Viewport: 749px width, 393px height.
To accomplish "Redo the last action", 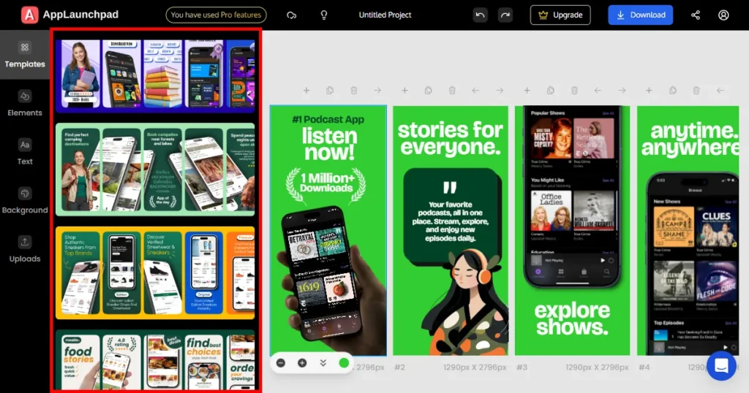I will 505,15.
